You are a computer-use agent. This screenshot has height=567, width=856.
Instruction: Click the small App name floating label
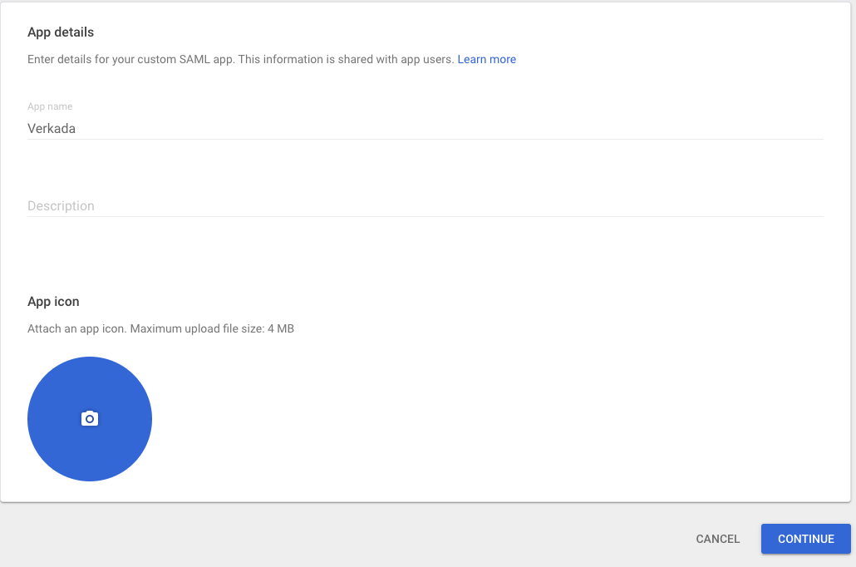50,106
